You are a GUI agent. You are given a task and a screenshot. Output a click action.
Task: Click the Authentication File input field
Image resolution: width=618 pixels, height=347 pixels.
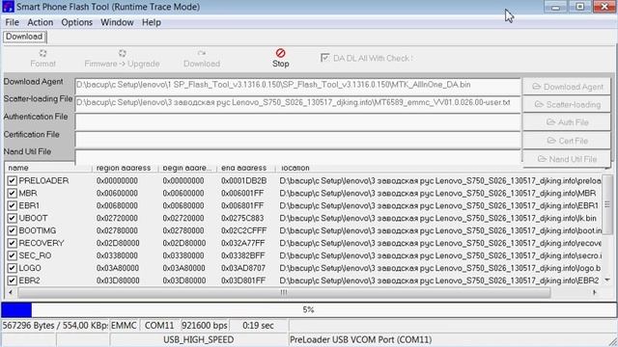coord(297,122)
